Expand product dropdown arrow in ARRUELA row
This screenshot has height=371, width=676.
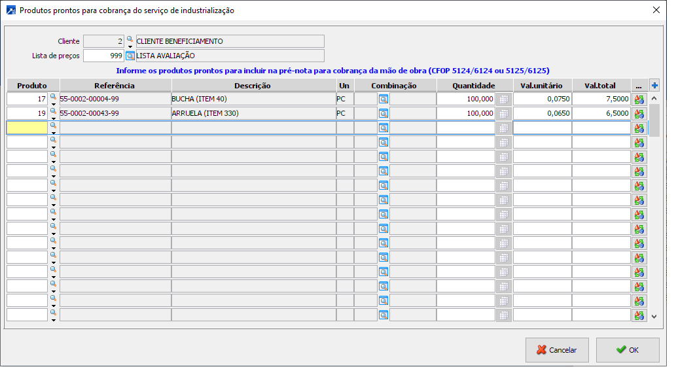point(54,118)
